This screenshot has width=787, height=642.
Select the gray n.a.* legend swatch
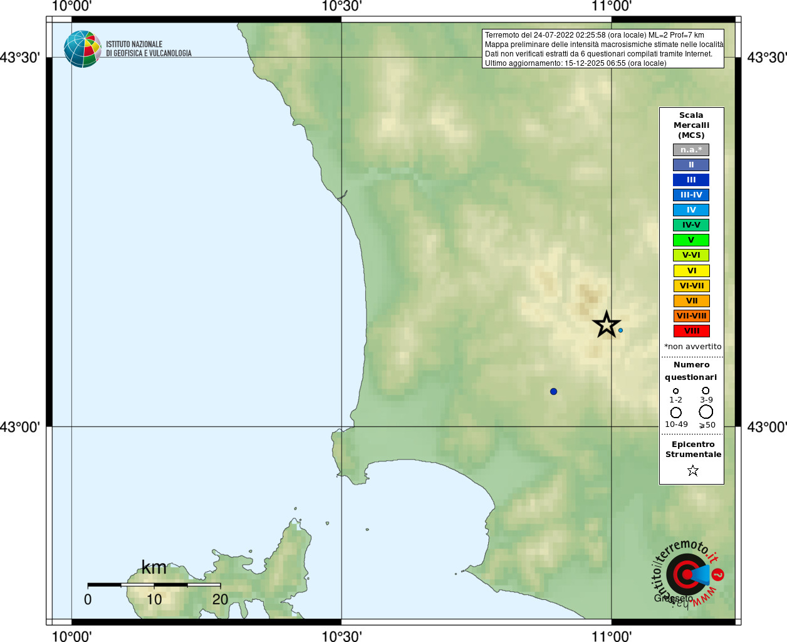[691, 150]
